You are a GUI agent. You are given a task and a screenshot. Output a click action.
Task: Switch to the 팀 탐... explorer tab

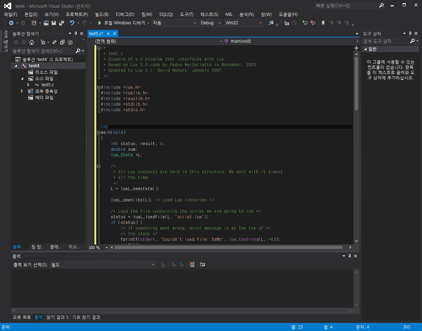click(38, 247)
